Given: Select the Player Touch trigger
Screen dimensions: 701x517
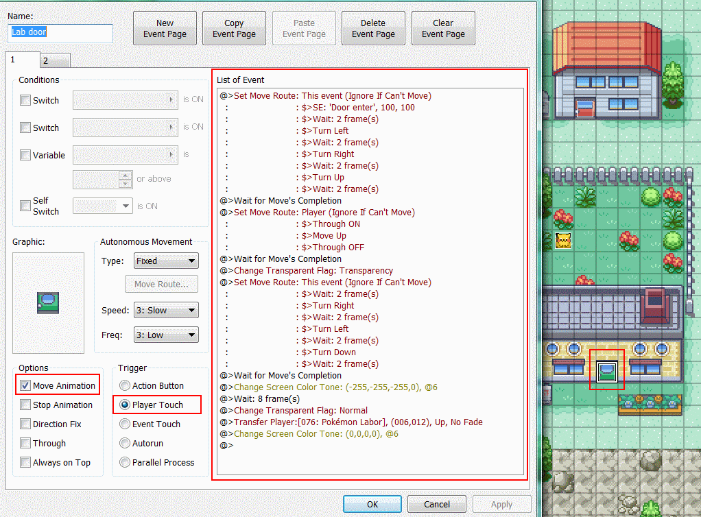Looking at the screenshot, I should point(125,405).
